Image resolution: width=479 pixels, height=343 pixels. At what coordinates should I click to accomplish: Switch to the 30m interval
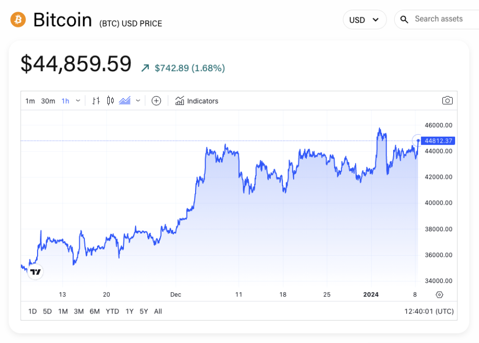tap(48, 101)
